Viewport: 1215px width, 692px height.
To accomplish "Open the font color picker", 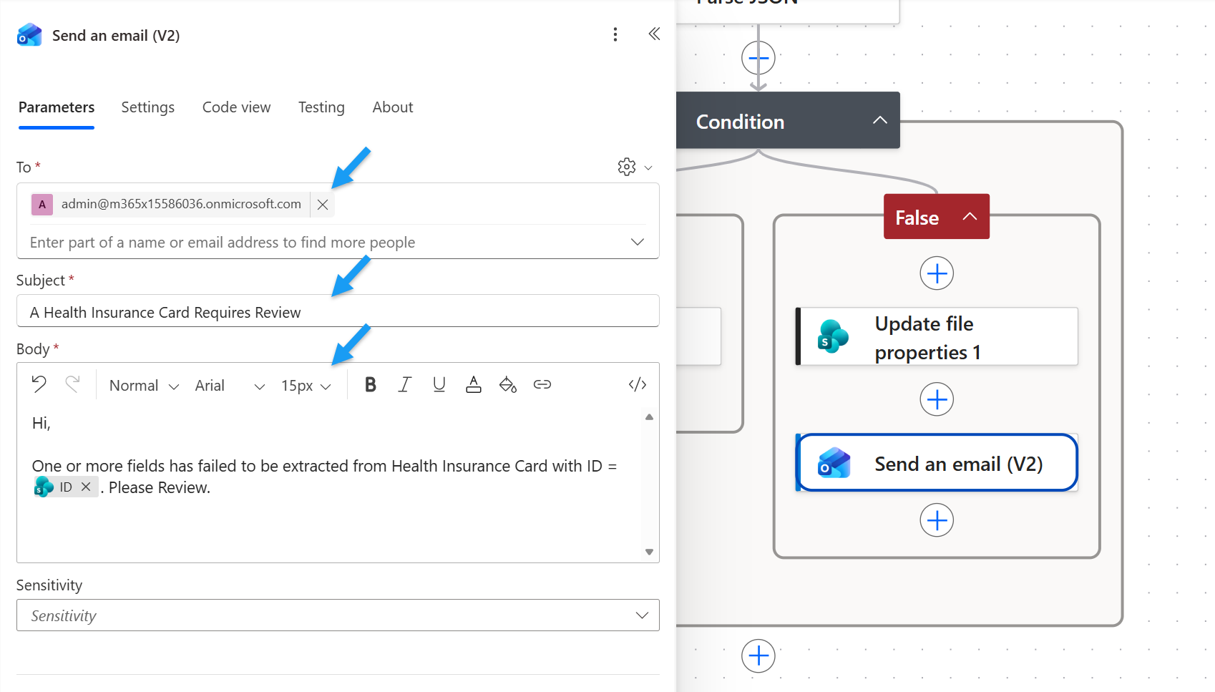I will point(474,384).
